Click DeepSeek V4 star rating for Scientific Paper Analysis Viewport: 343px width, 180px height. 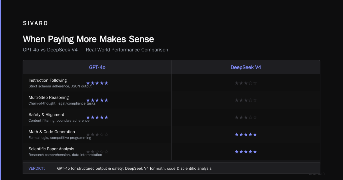click(246, 152)
